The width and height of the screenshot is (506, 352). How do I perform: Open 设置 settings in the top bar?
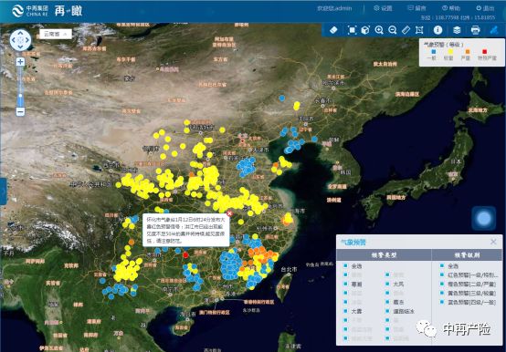point(383,8)
